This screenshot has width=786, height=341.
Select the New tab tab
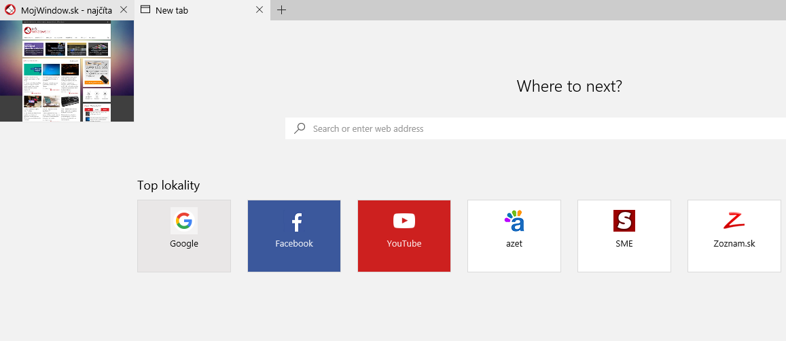pos(202,10)
